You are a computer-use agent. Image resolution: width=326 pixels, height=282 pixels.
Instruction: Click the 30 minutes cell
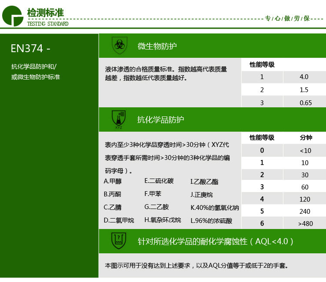(x=305, y=175)
